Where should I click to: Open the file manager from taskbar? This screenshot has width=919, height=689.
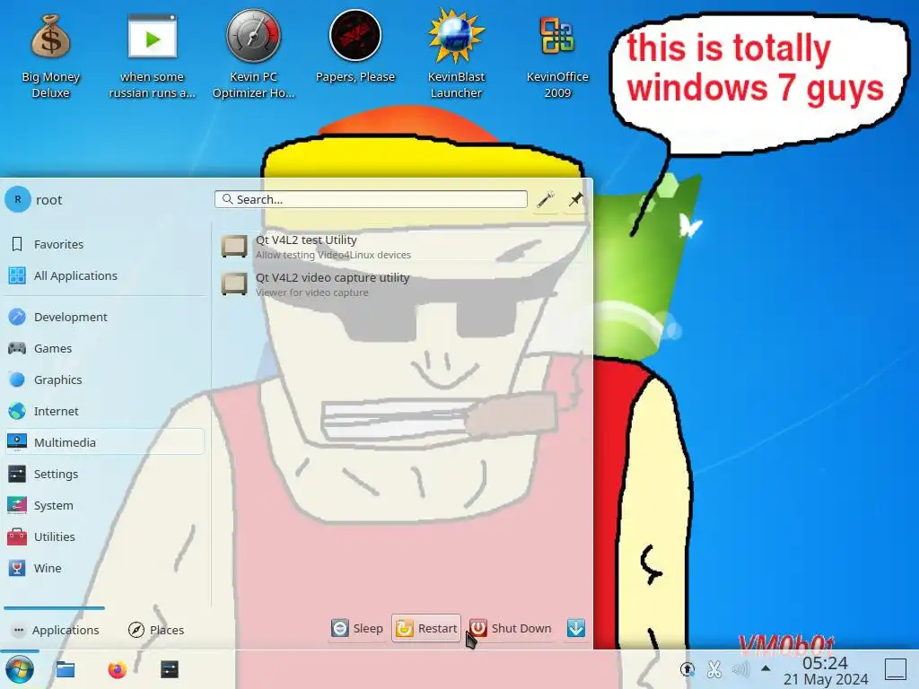pyautogui.click(x=65, y=669)
